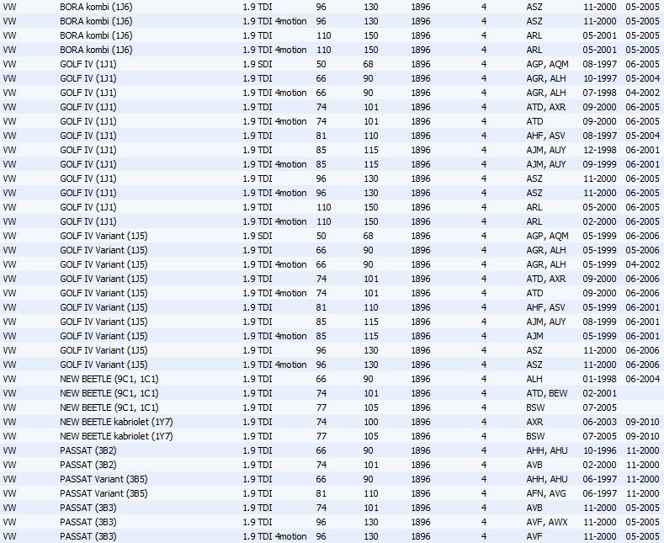Click engine code AHF, ASV in GOLF IV (1J1) row
The width and height of the screenshot is (664, 543).
545,136
